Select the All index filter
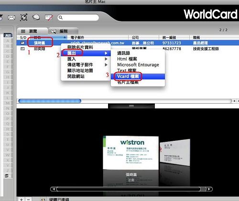The image size is (239, 201). pos(8,35)
